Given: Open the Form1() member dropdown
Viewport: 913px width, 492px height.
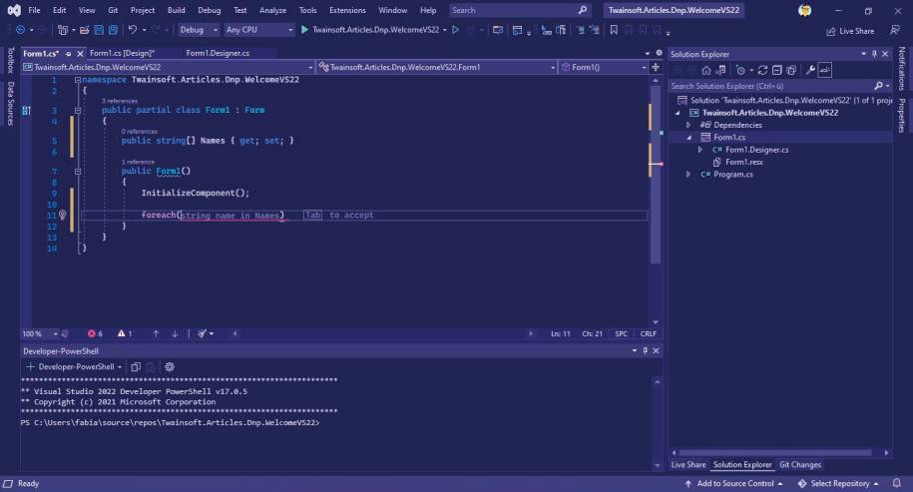Looking at the screenshot, I should click(604, 67).
